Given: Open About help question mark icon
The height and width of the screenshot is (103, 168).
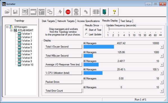Looking at the screenshot, I should click(x=114, y=12).
